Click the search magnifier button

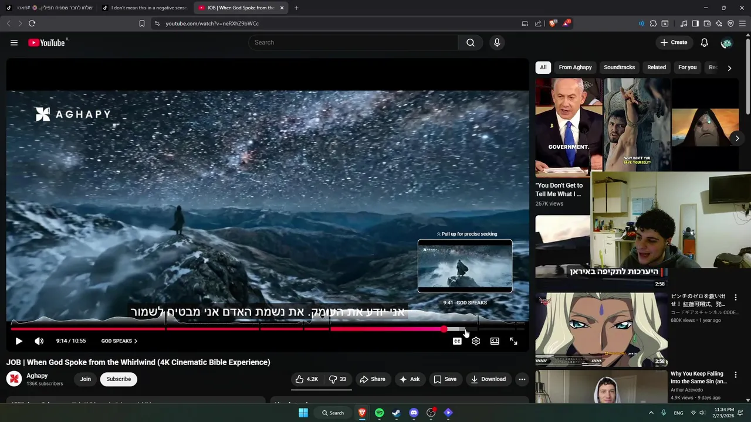point(471,42)
